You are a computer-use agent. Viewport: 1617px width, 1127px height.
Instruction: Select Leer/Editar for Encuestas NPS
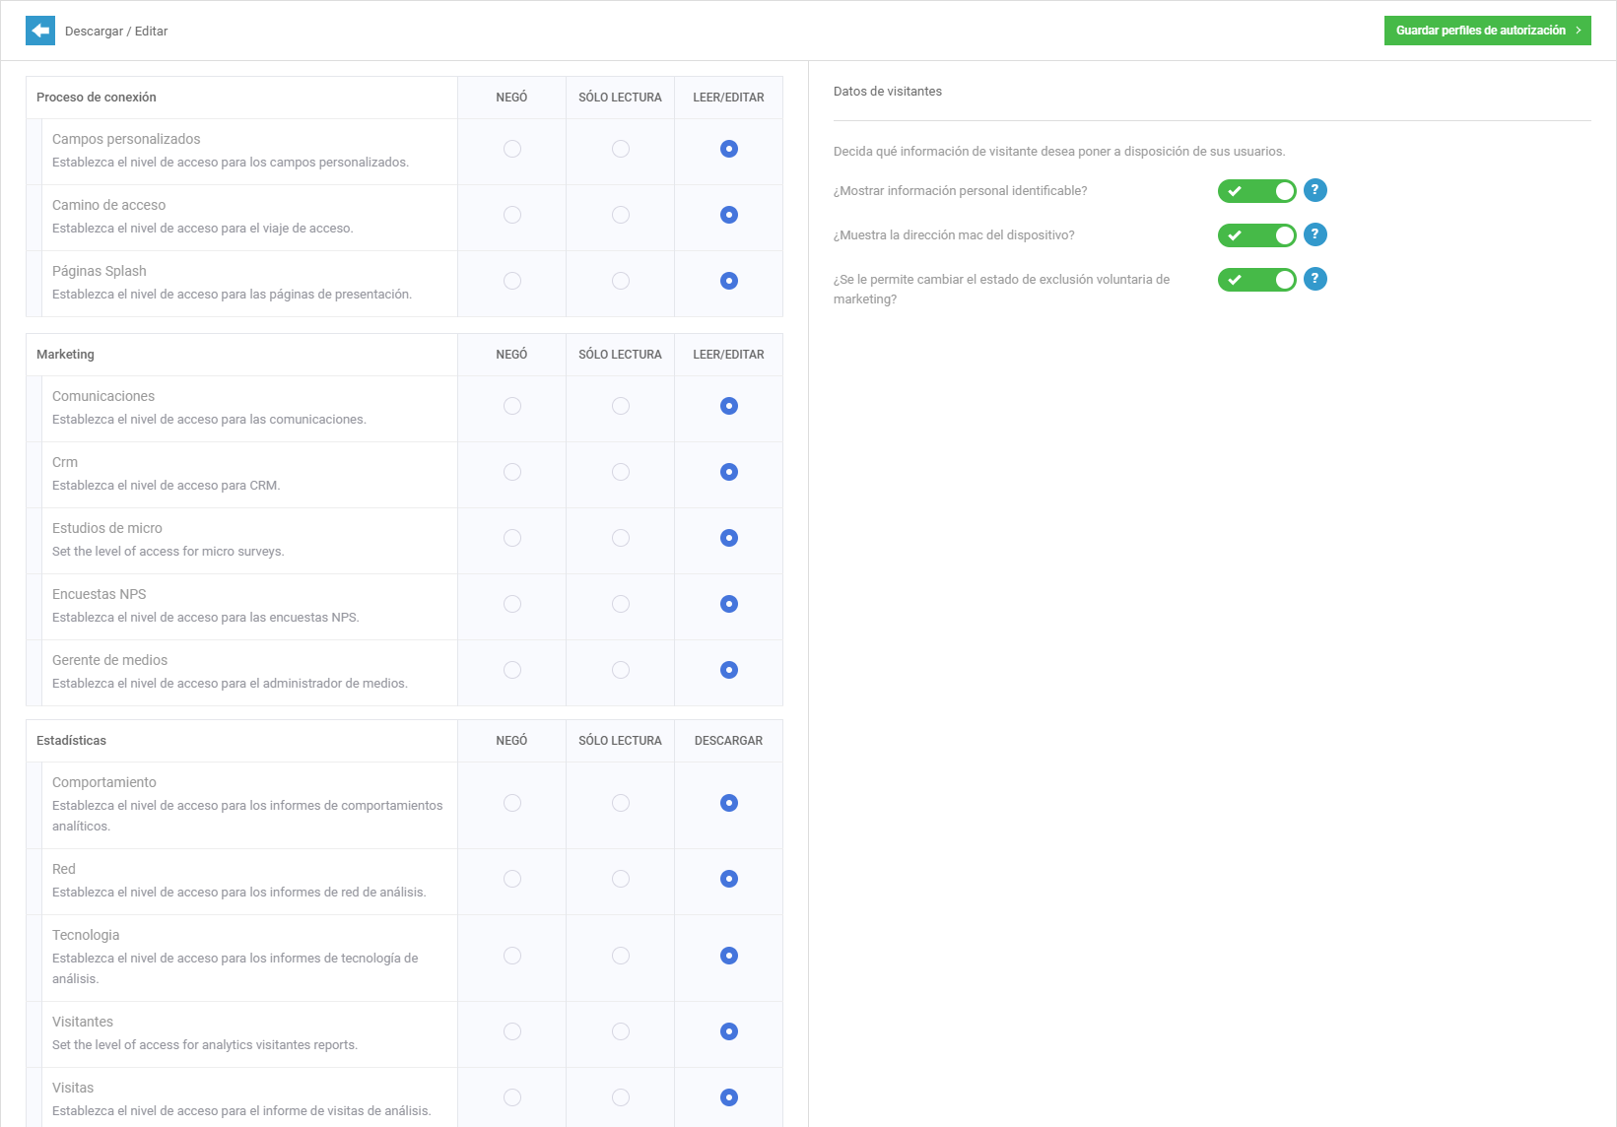pyautogui.click(x=729, y=604)
